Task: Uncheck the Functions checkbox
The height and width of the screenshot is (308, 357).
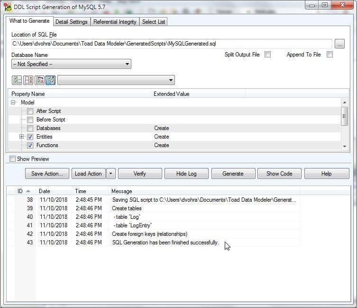Action: coord(30,145)
